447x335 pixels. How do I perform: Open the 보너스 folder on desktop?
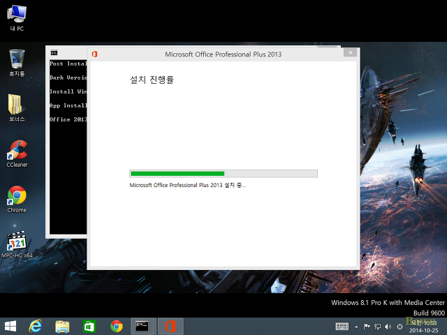17,108
